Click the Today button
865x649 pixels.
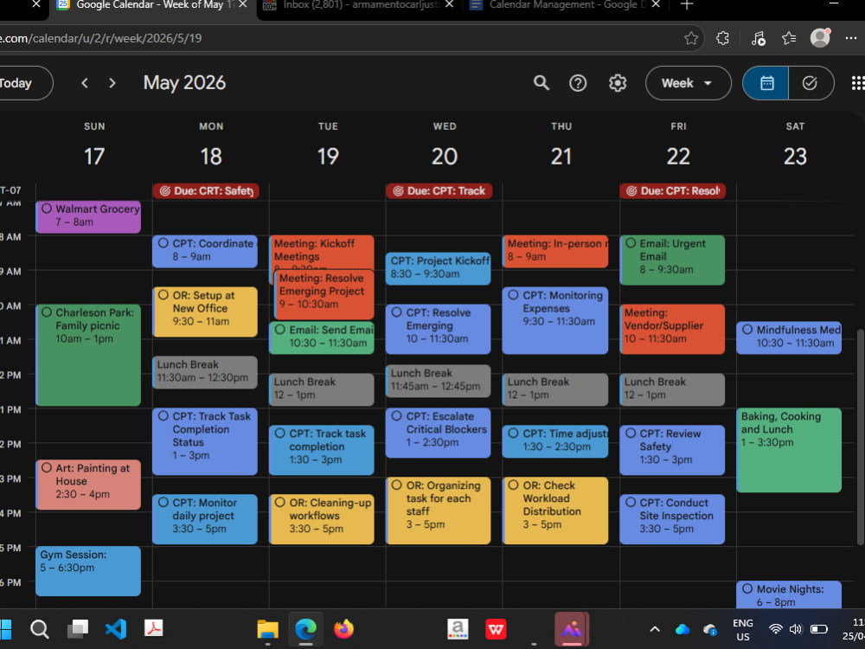pos(21,83)
